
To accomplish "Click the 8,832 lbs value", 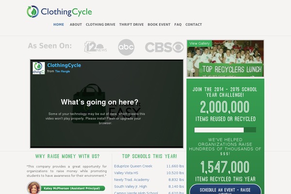I will [x=176, y=180].
